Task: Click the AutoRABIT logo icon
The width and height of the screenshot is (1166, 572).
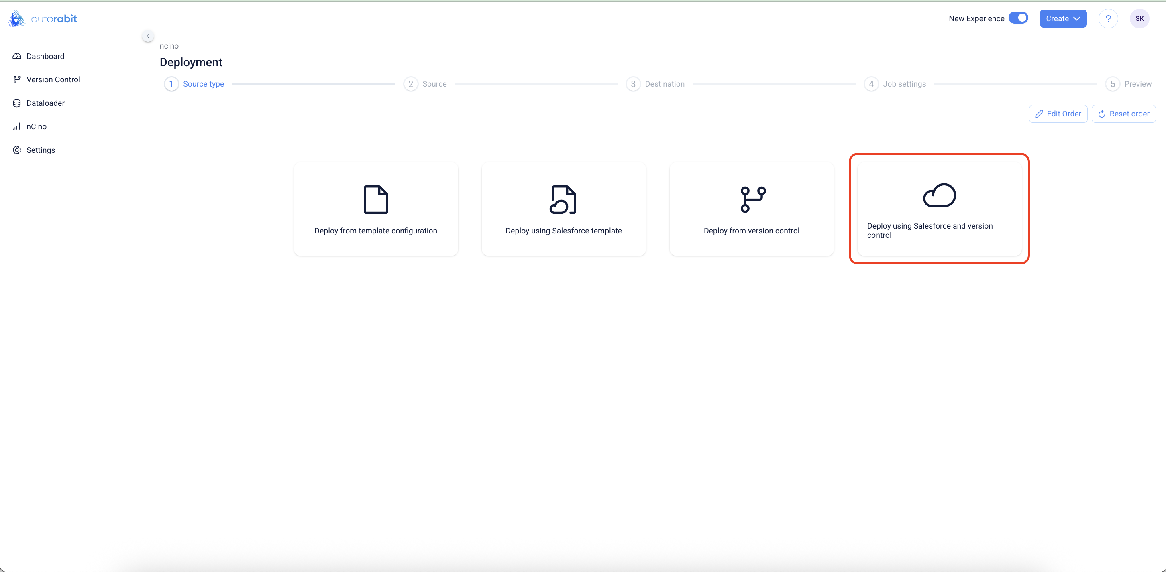Action: click(x=16, y=18)
